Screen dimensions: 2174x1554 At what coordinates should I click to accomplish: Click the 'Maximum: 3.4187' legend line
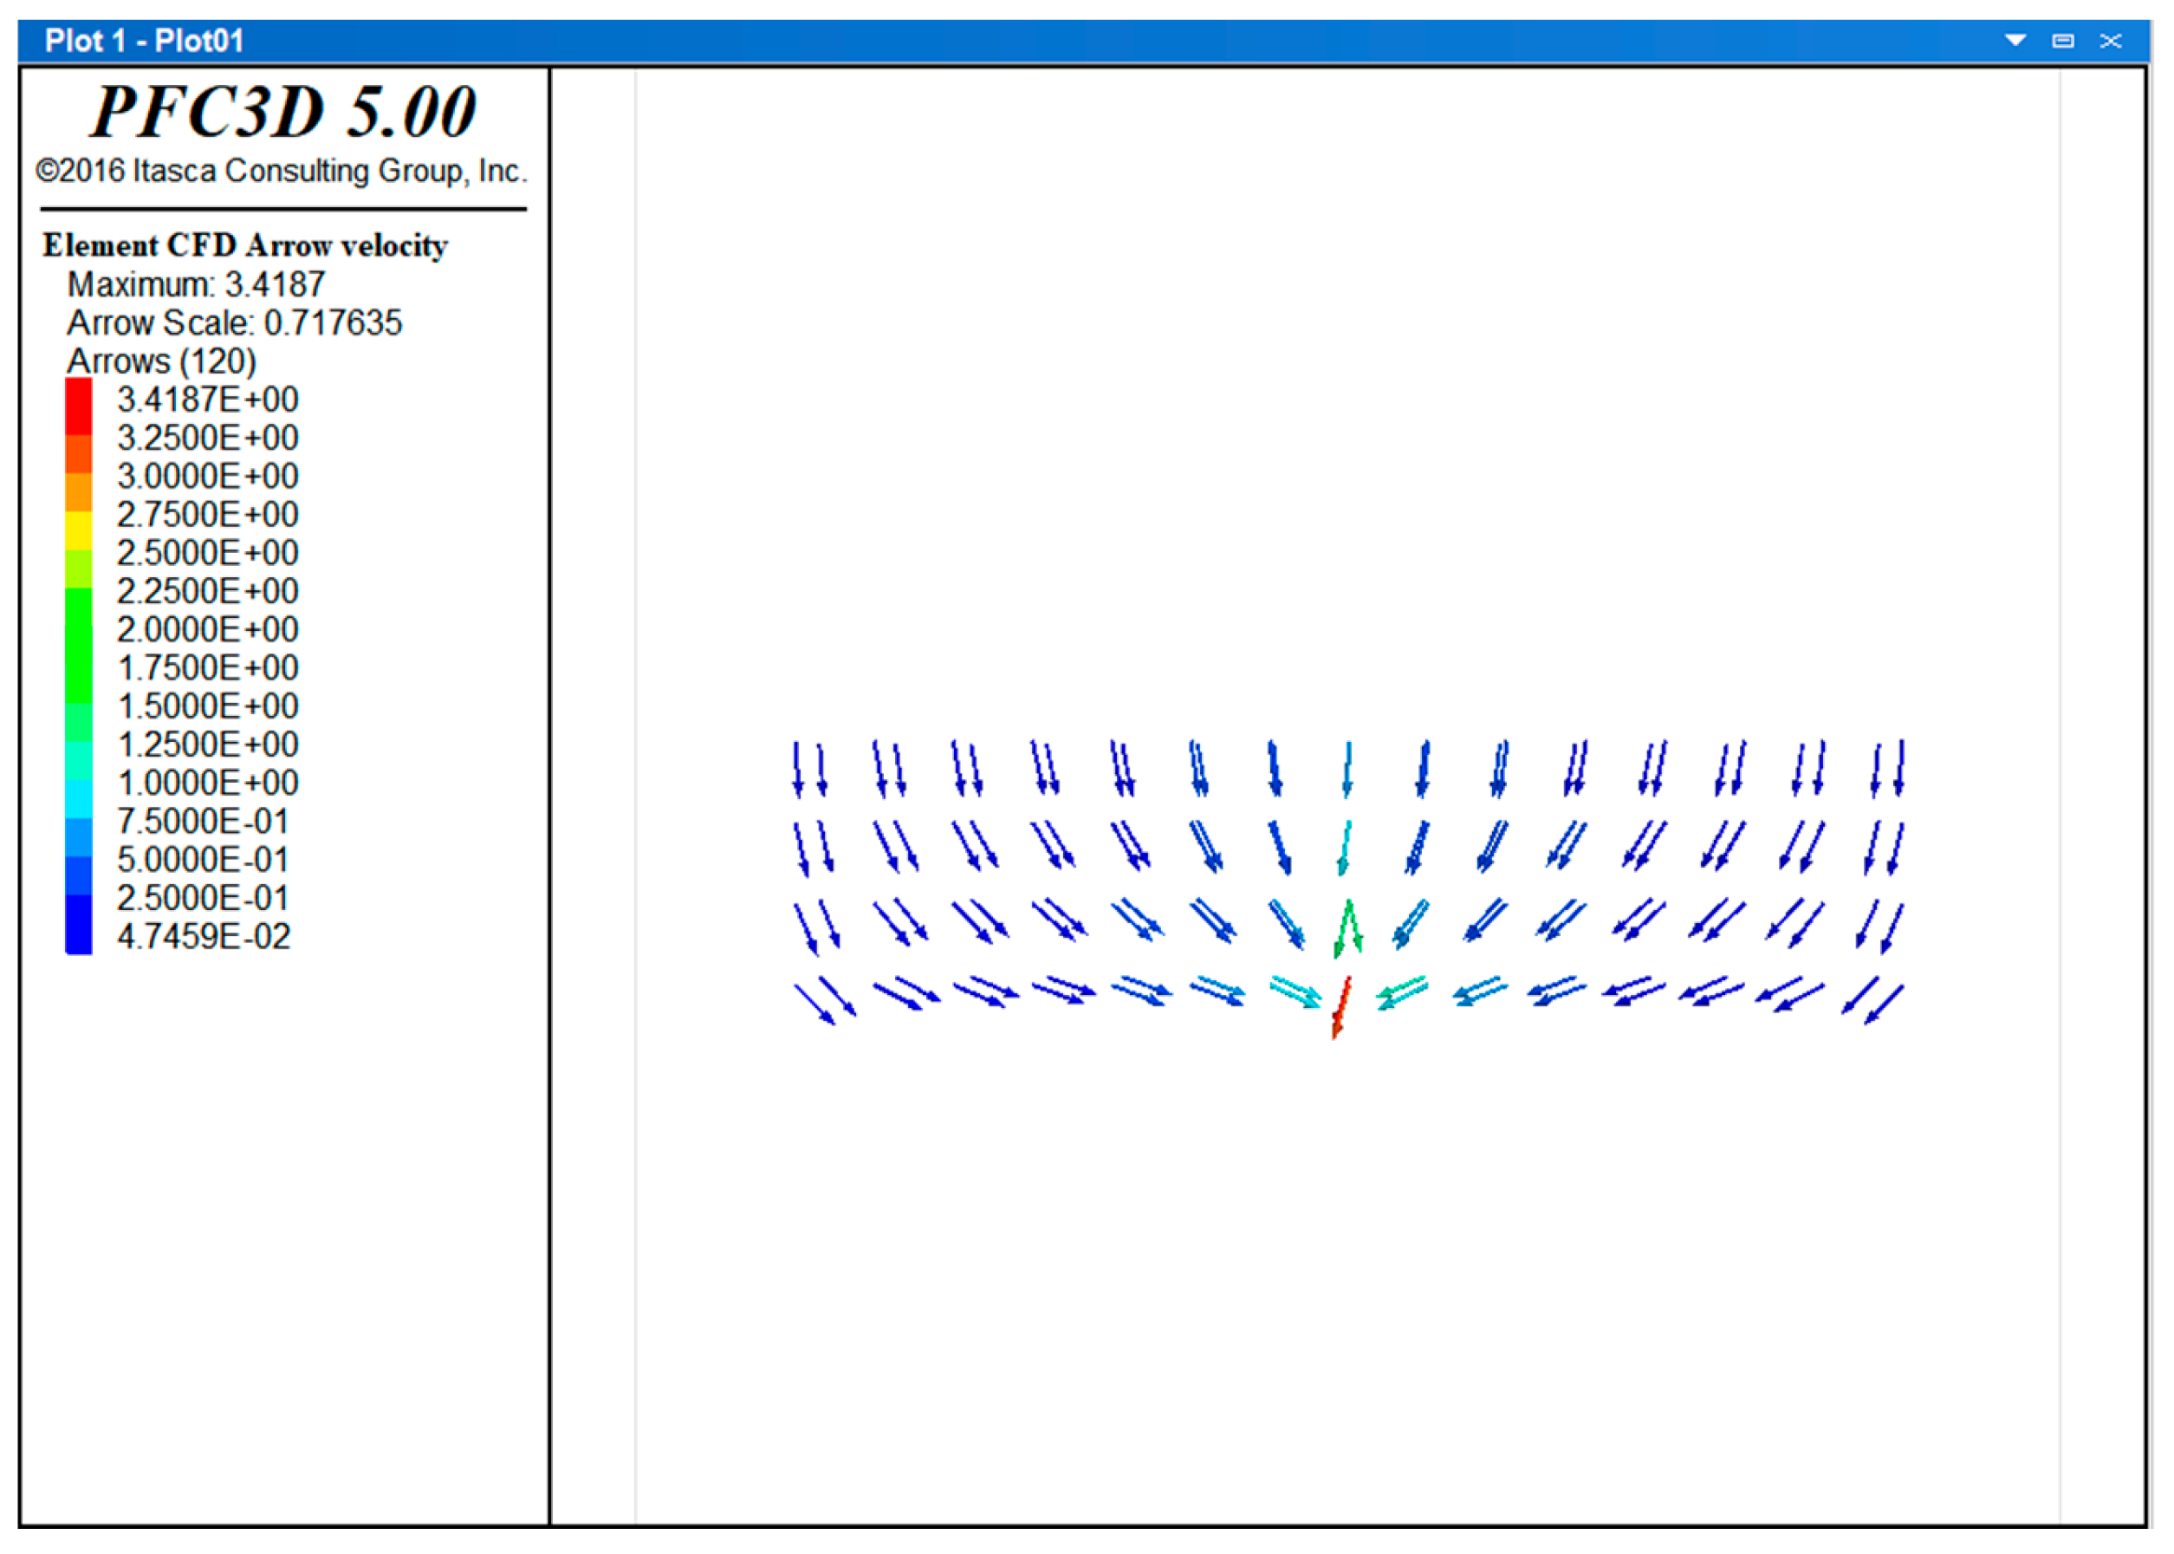click(x=196, y=284)
